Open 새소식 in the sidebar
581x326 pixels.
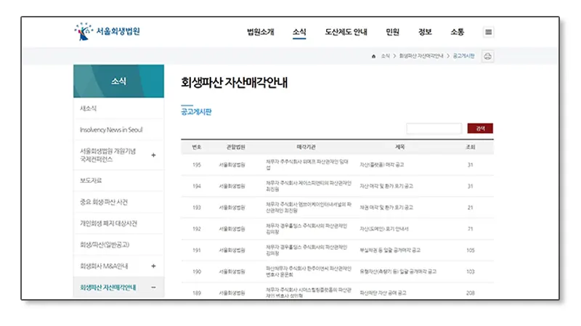tap(89, 108)
